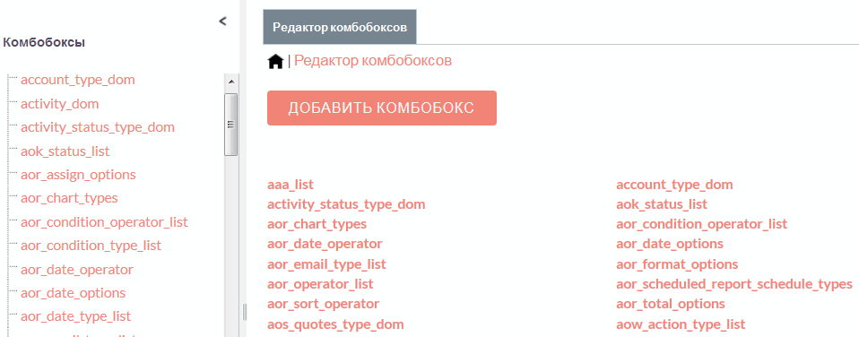The width and height of the screenshot is (859, 337).
Task: Open aor_email_type_list in the main list
Action: point(326,264)
